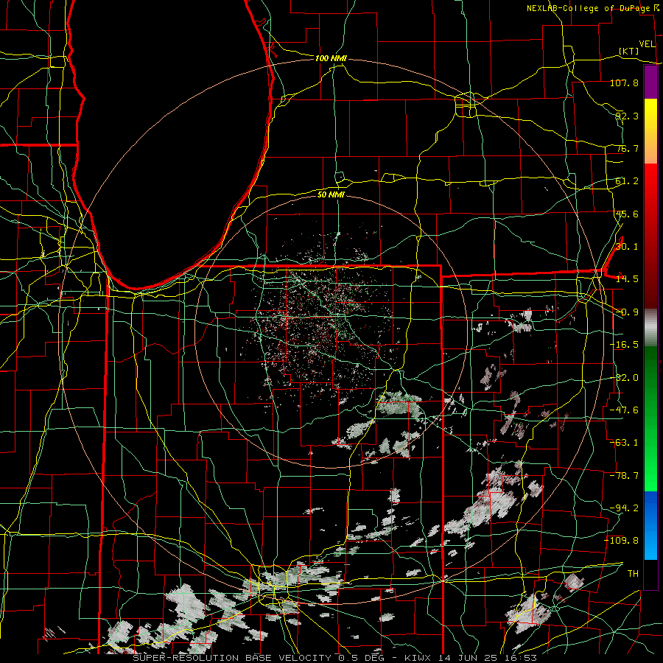Select the 92.3 scale value

coord(627,116)
